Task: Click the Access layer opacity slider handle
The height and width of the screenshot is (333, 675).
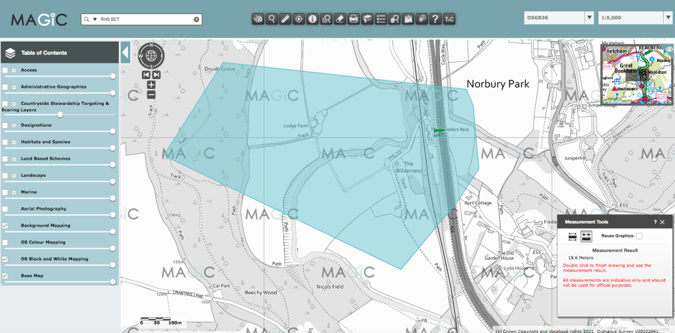Action: click(112, 76)
